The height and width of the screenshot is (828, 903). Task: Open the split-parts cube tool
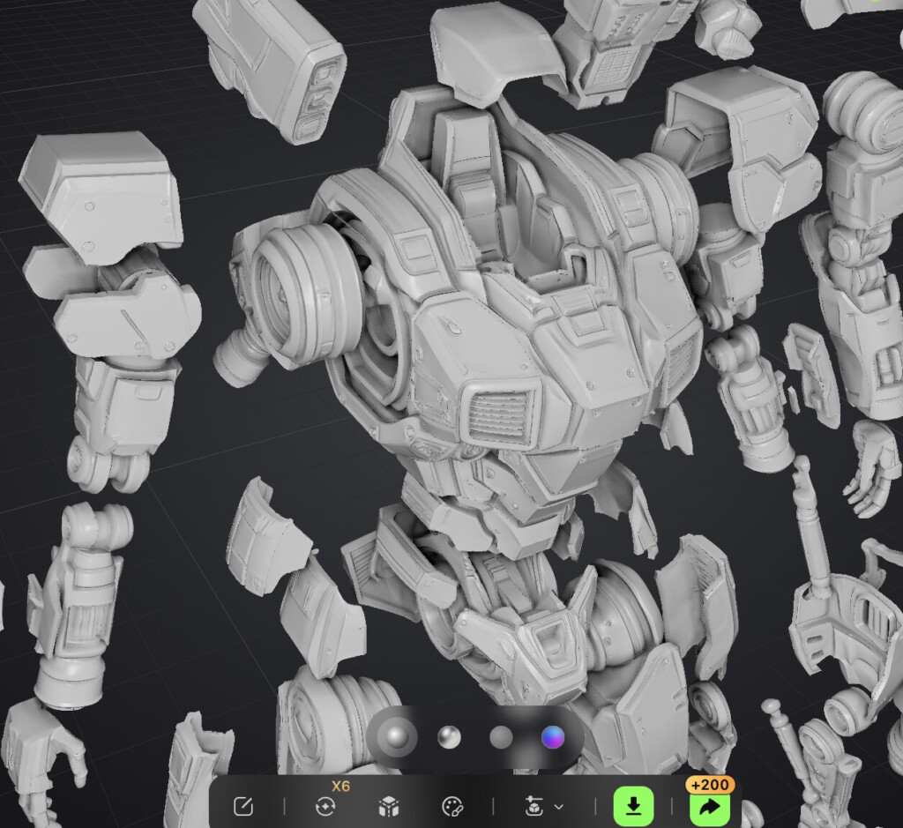coord(389,806)
